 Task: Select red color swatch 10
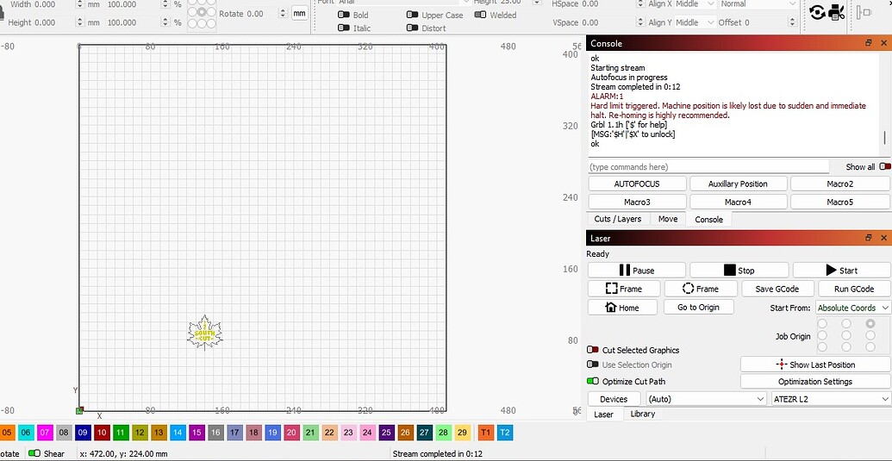102,433
